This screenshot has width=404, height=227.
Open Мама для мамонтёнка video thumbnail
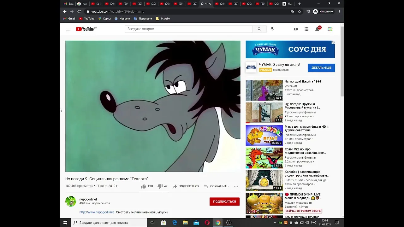[x=264, y=135]
